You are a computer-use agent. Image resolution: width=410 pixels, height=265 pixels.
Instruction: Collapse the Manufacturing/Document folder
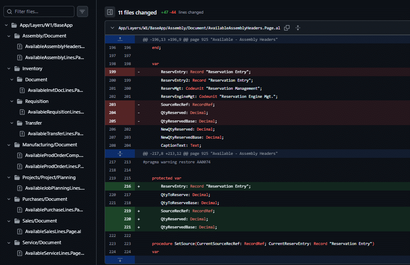9,145
